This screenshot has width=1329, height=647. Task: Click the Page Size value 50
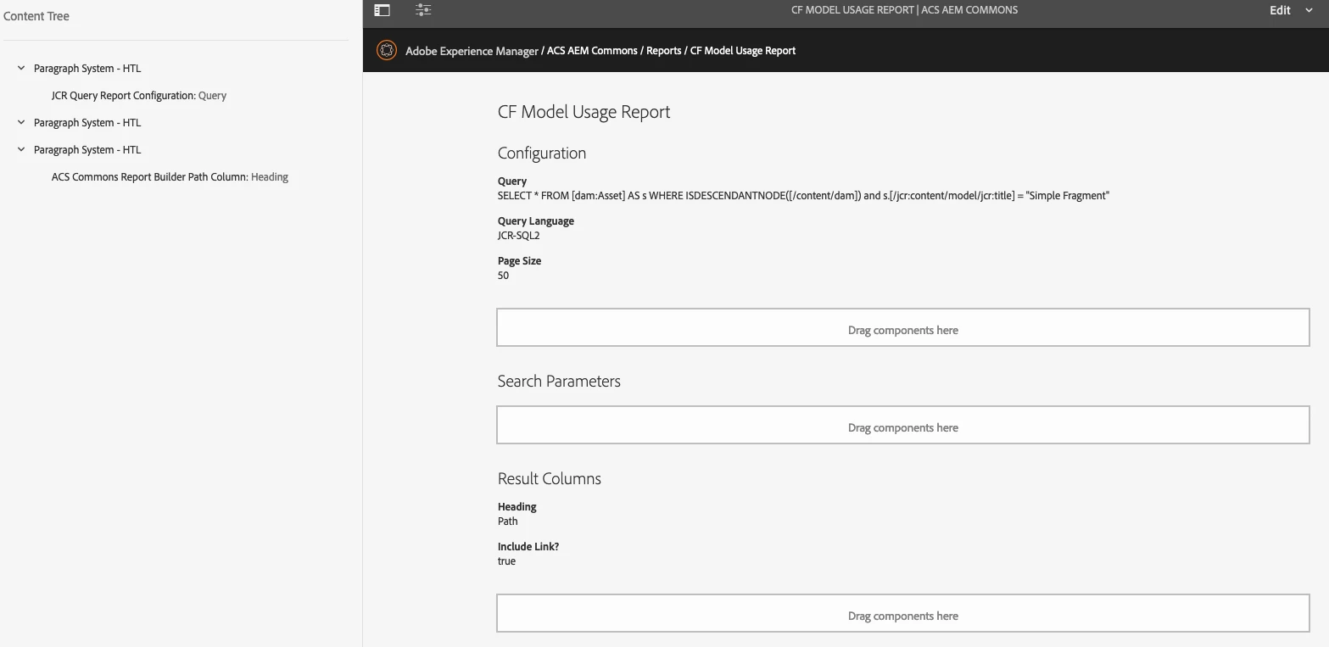coord(503,275)
